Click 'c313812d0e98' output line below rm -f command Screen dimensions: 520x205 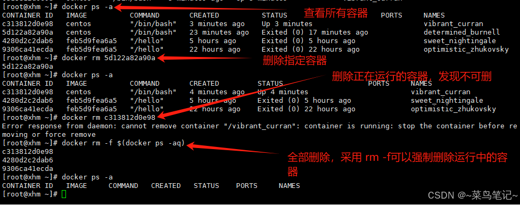pyautogui.click(x=28, y=152)
